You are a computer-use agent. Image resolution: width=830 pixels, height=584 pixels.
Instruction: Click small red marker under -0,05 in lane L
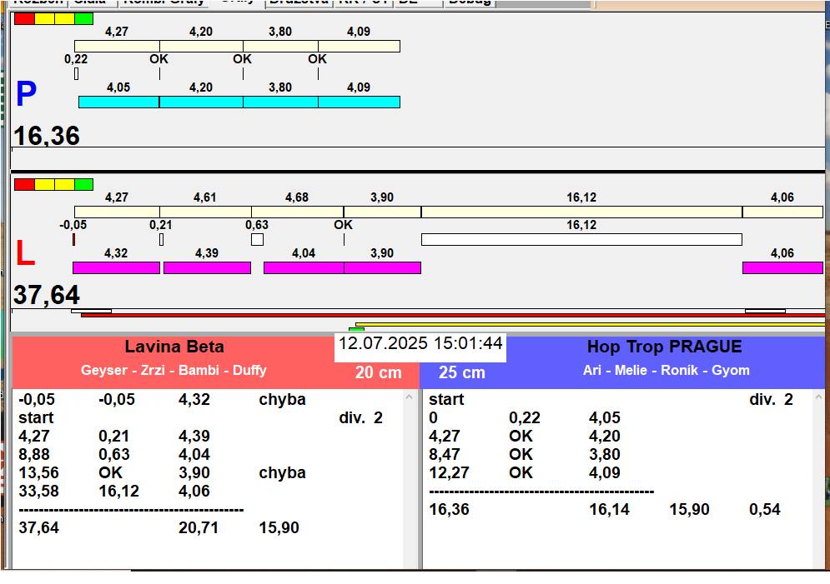tap(73, 240)
